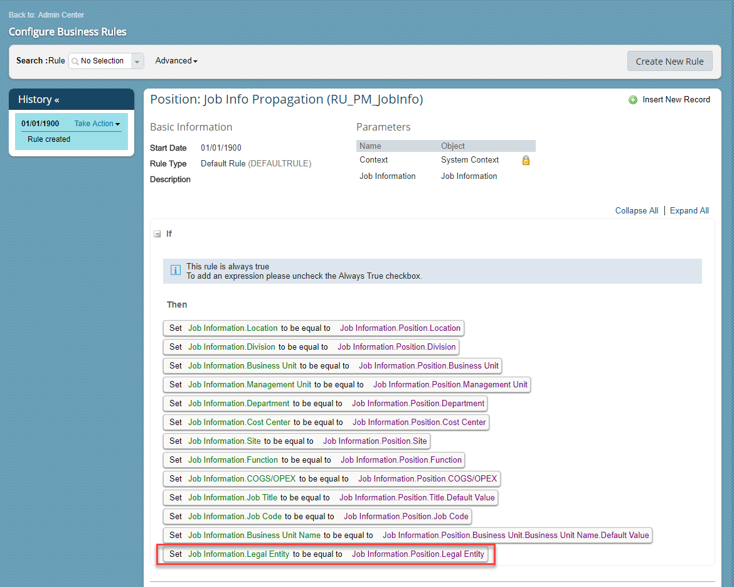Click the Configure Business Rules page heading

67,32
